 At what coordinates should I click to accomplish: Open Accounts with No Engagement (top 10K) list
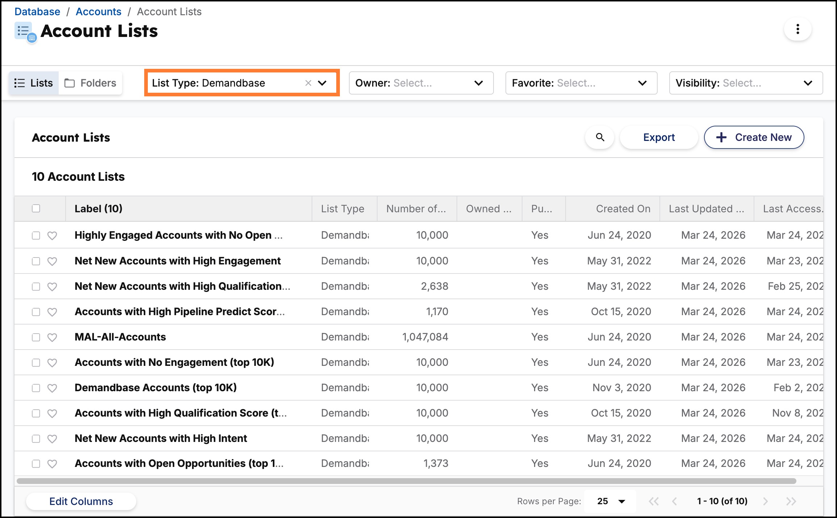[174, 363]
